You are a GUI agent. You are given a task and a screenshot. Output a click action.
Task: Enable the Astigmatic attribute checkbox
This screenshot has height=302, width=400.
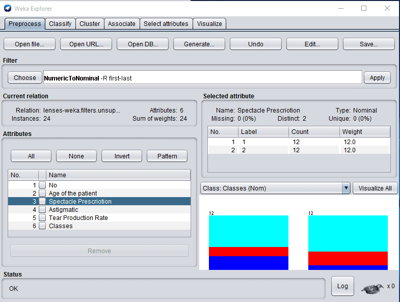(x=42, y=209)
